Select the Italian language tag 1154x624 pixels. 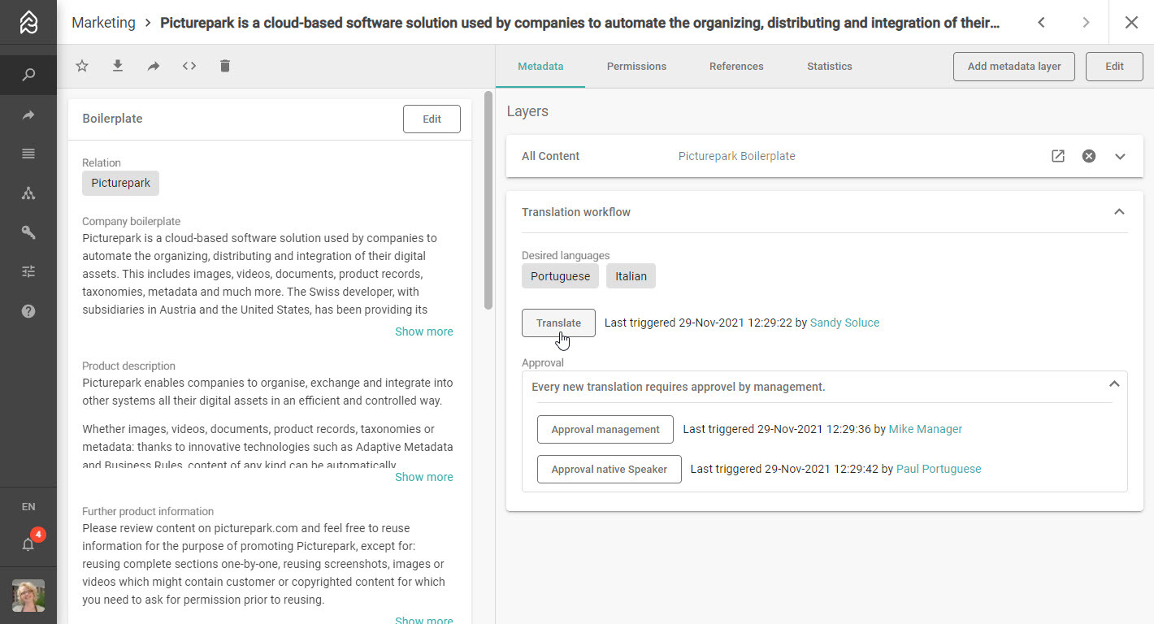[631, 276]
